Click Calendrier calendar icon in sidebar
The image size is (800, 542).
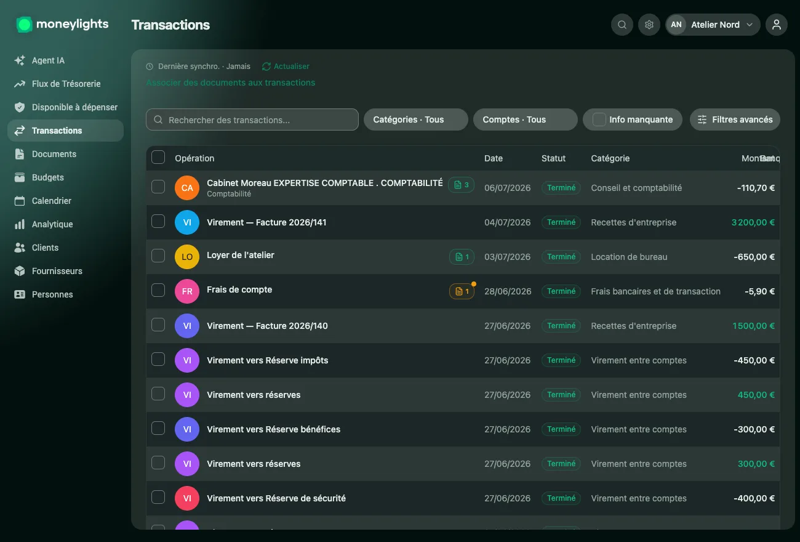20,201
